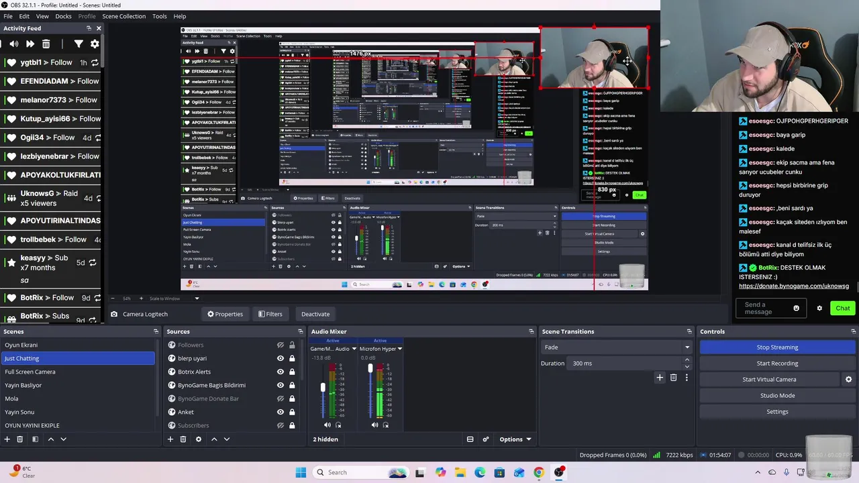Hide the Anket source
Screen dimensions: 859x483
click(281, 412)
